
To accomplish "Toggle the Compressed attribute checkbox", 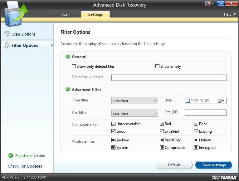I will coord(162,148).
